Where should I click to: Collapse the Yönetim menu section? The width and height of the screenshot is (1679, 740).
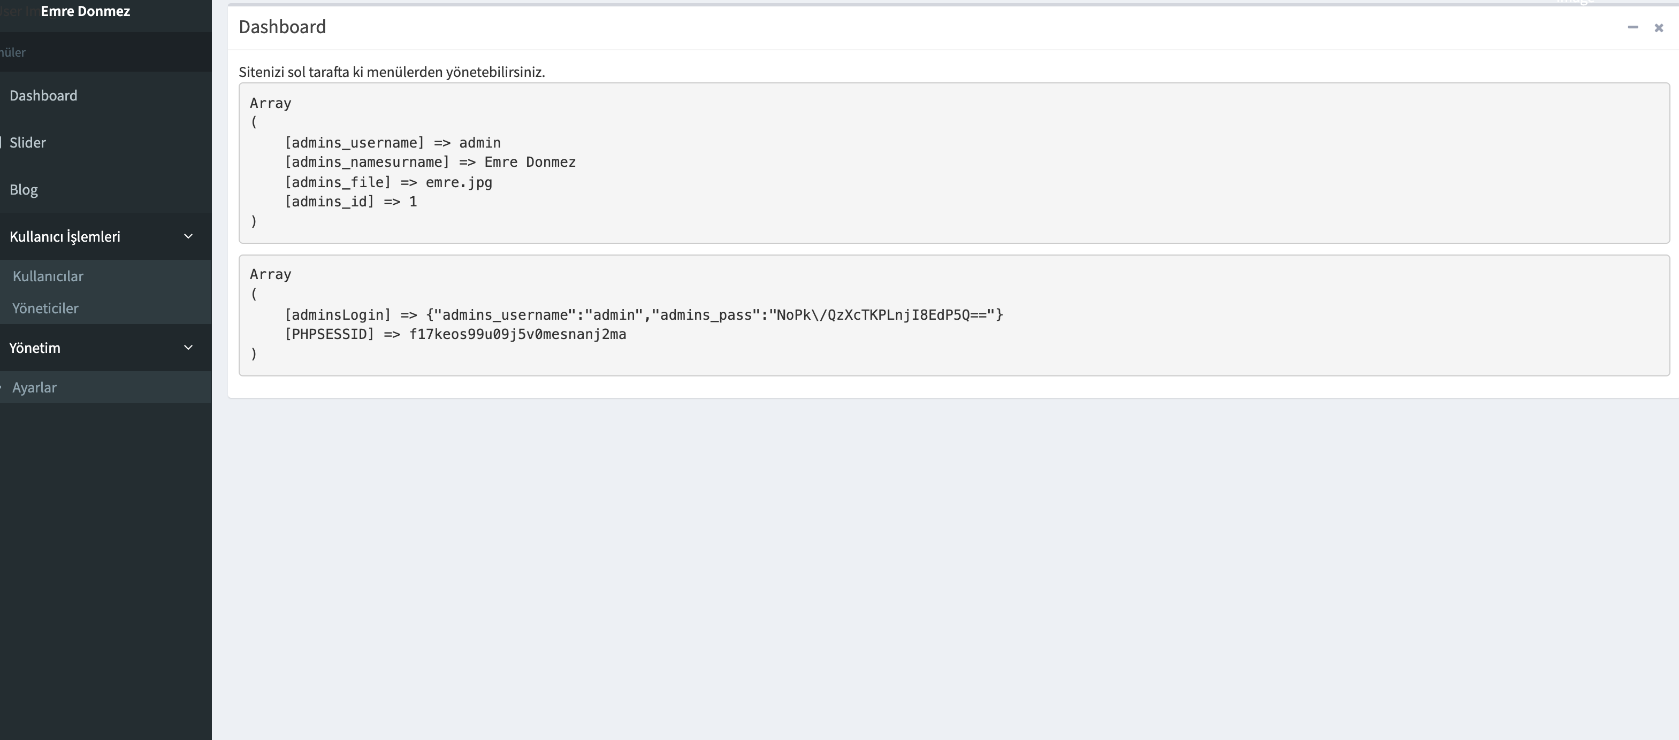tap(35, 347)
